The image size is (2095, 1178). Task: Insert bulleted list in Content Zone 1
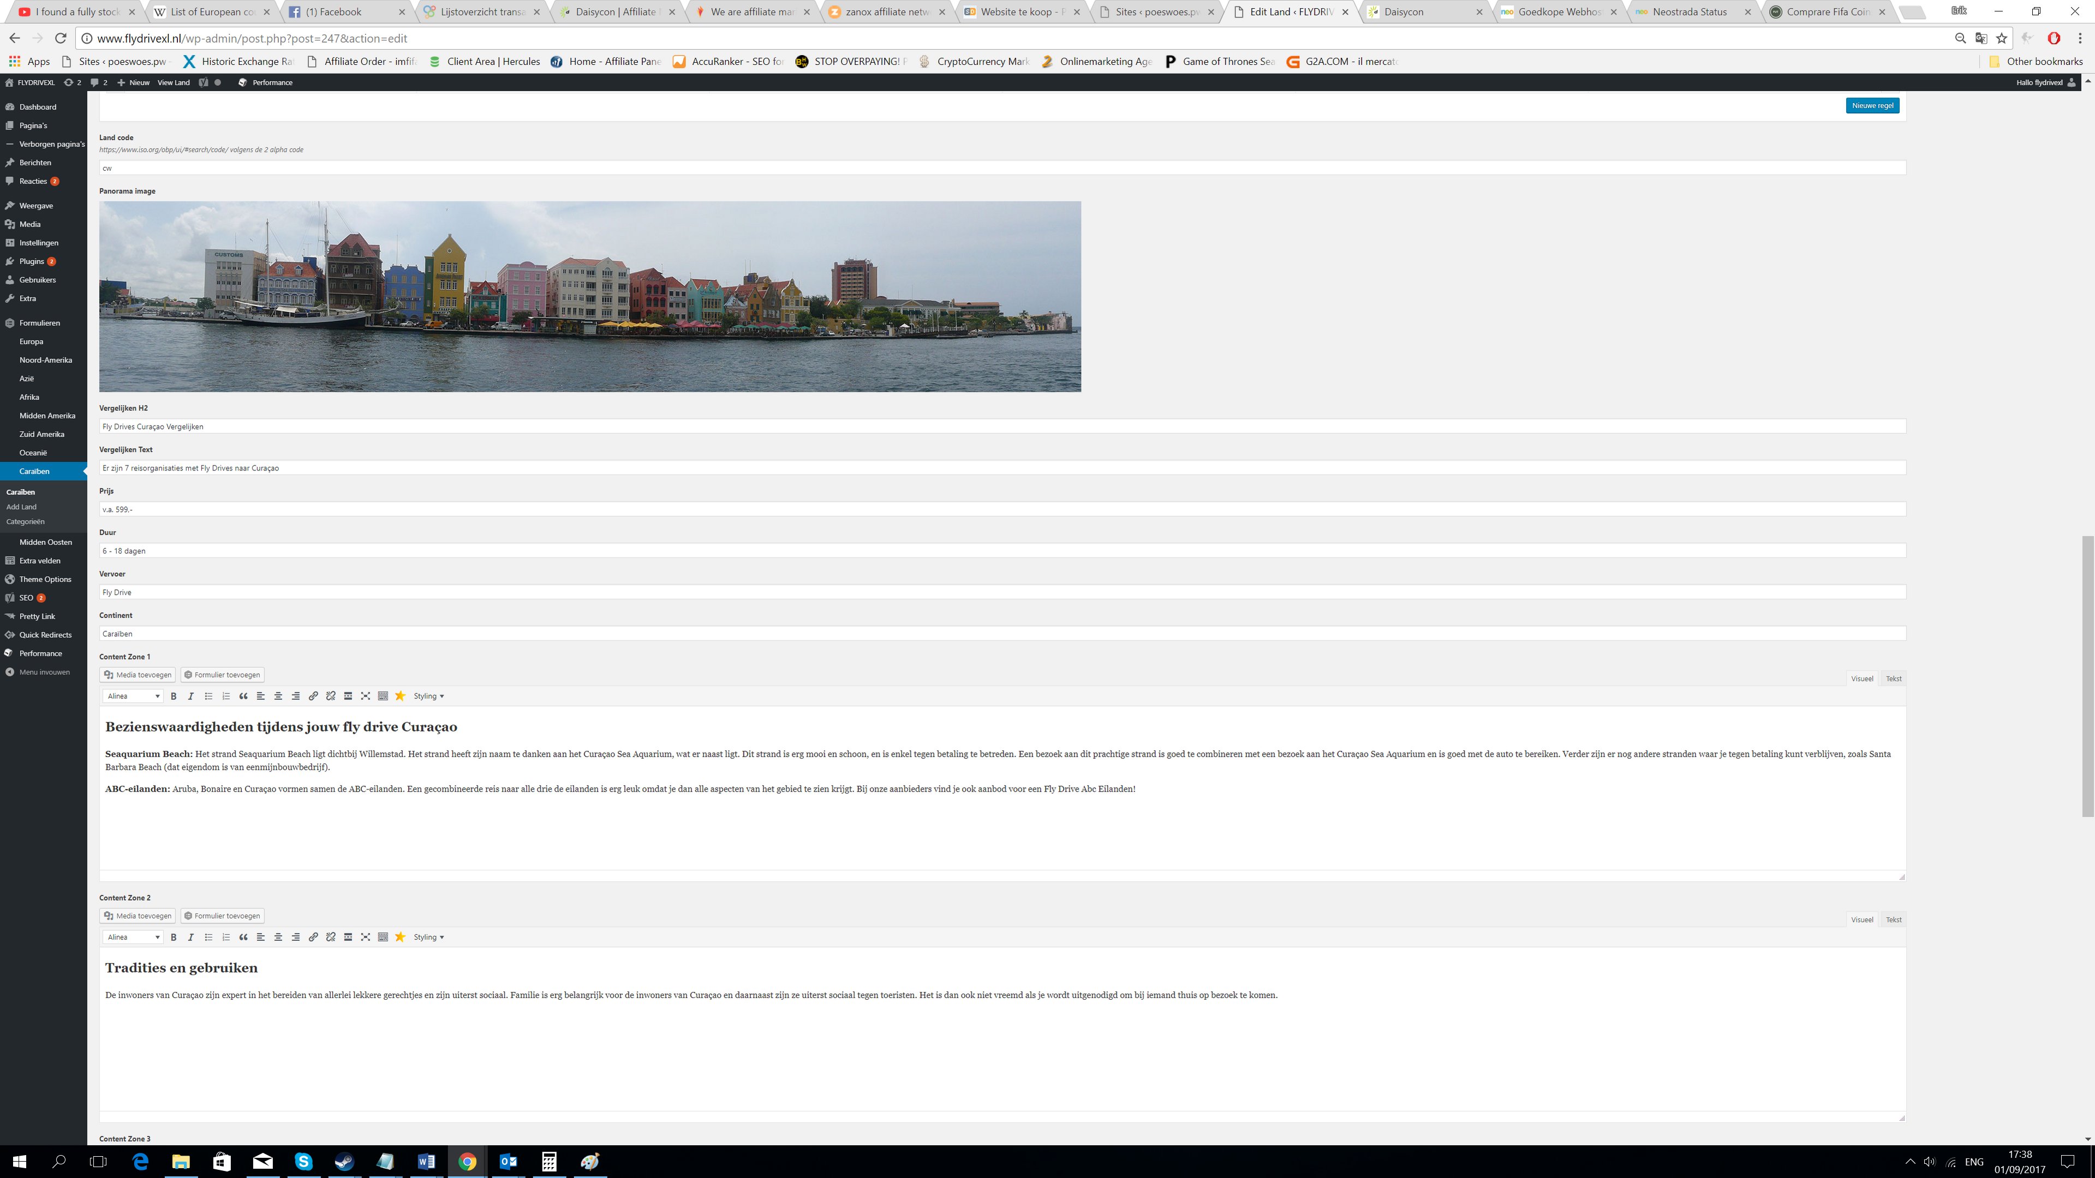(x=208, y=696)
